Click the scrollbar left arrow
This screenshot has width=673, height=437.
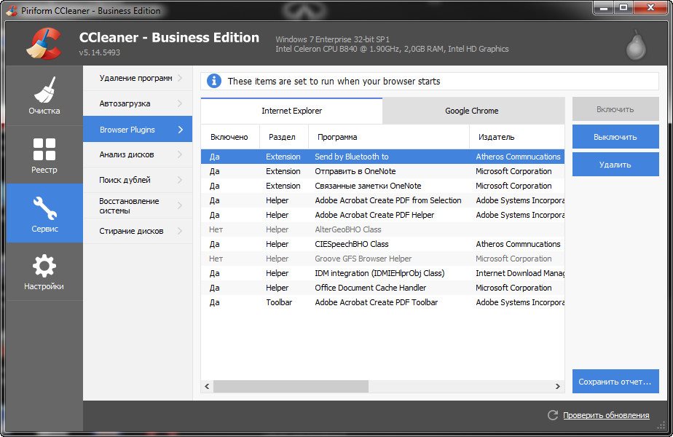point(207,386)
